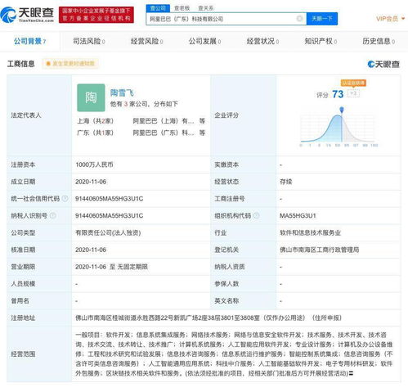Click the 经营范围 row label
Screen dimensions: 408x392
(x=23, y=354)
